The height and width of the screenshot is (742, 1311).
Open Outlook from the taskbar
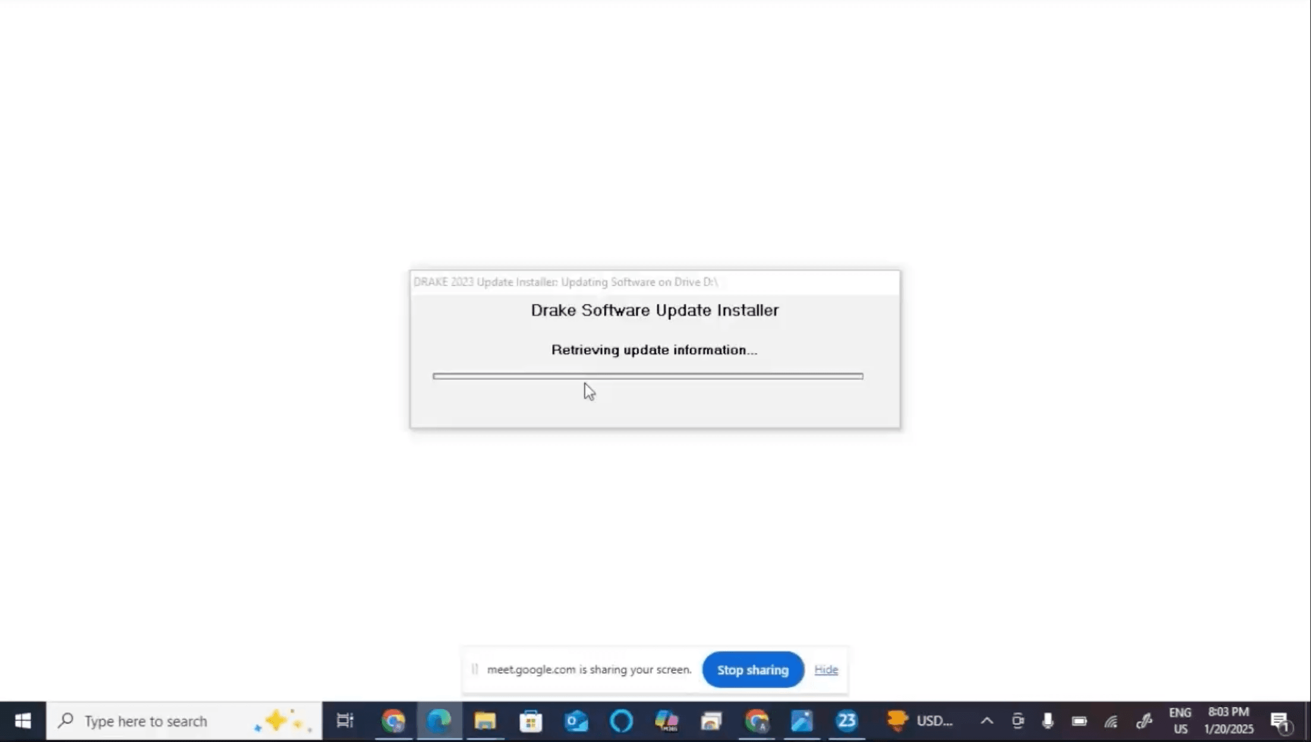click(x=576, y=721)
